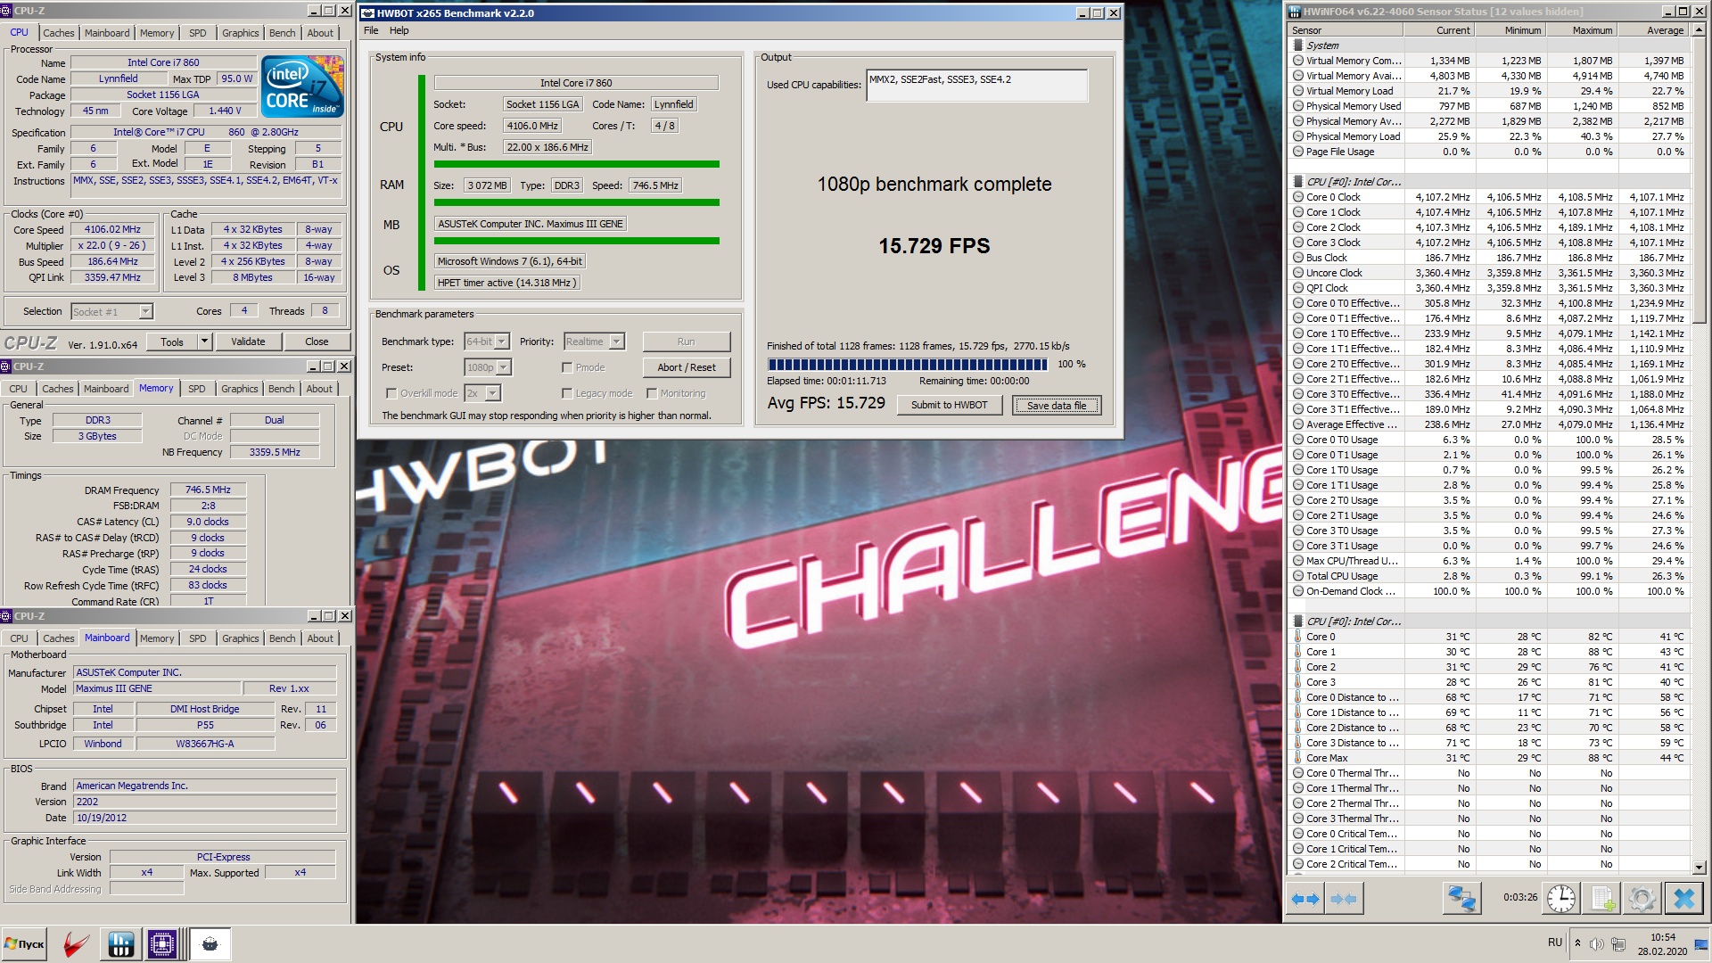Click HWiNFO scrollbar up arrow
The image size is (1712, 963).
pyautogui.click(x=1699, y=30)
